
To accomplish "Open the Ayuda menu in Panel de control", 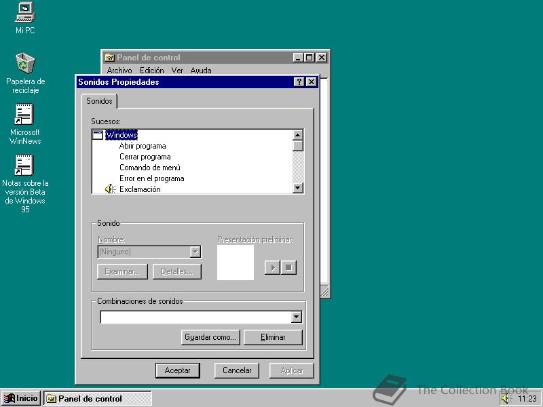I will pyautogui.click(x=200, y=71).
